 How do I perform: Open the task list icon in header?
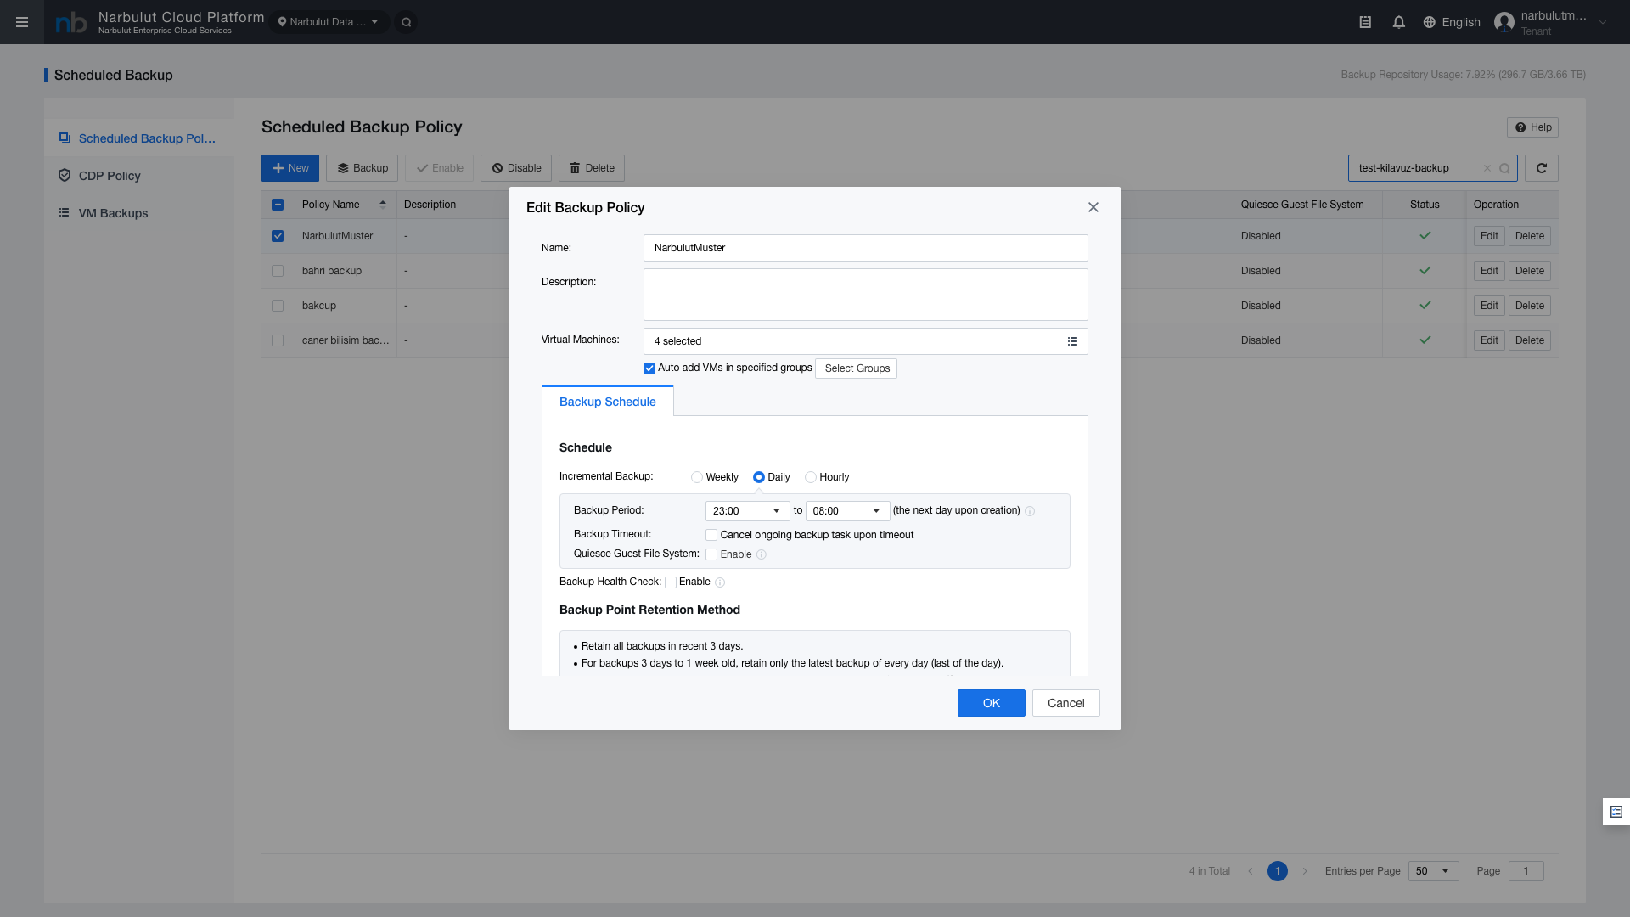pyautogui.click(x=1365, y=22)
